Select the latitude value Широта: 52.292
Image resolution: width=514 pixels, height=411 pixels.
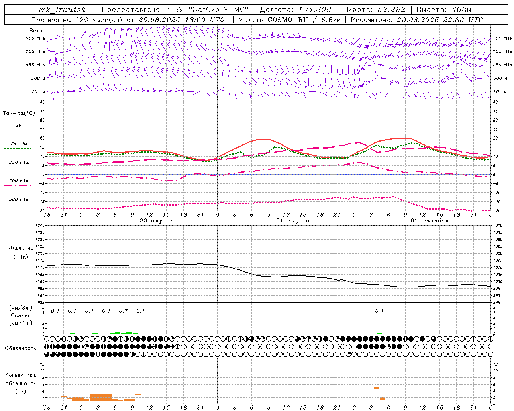tap(374, 10)
